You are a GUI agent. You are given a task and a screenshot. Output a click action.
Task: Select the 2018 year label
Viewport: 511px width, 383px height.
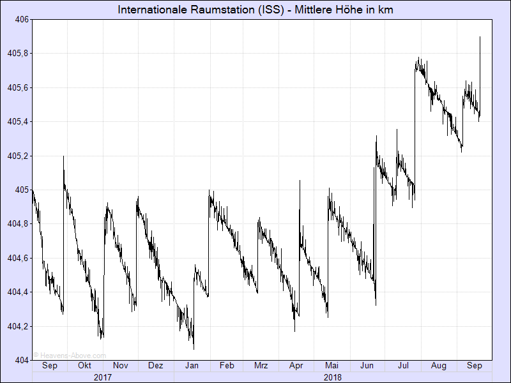tap(332, 377)
